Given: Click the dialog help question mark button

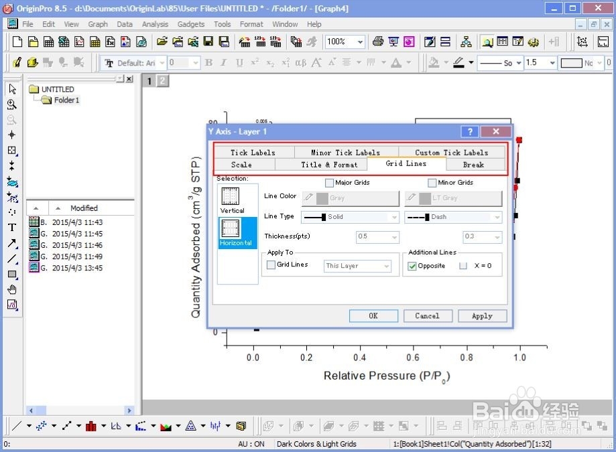Looking at the screenshot, I should point(470,131).
